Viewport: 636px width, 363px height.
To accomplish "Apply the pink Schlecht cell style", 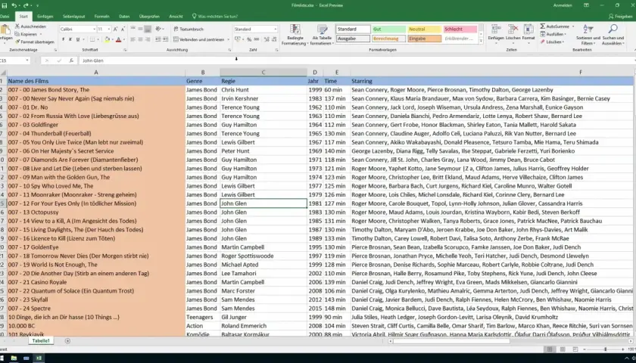I will (460, 29).
